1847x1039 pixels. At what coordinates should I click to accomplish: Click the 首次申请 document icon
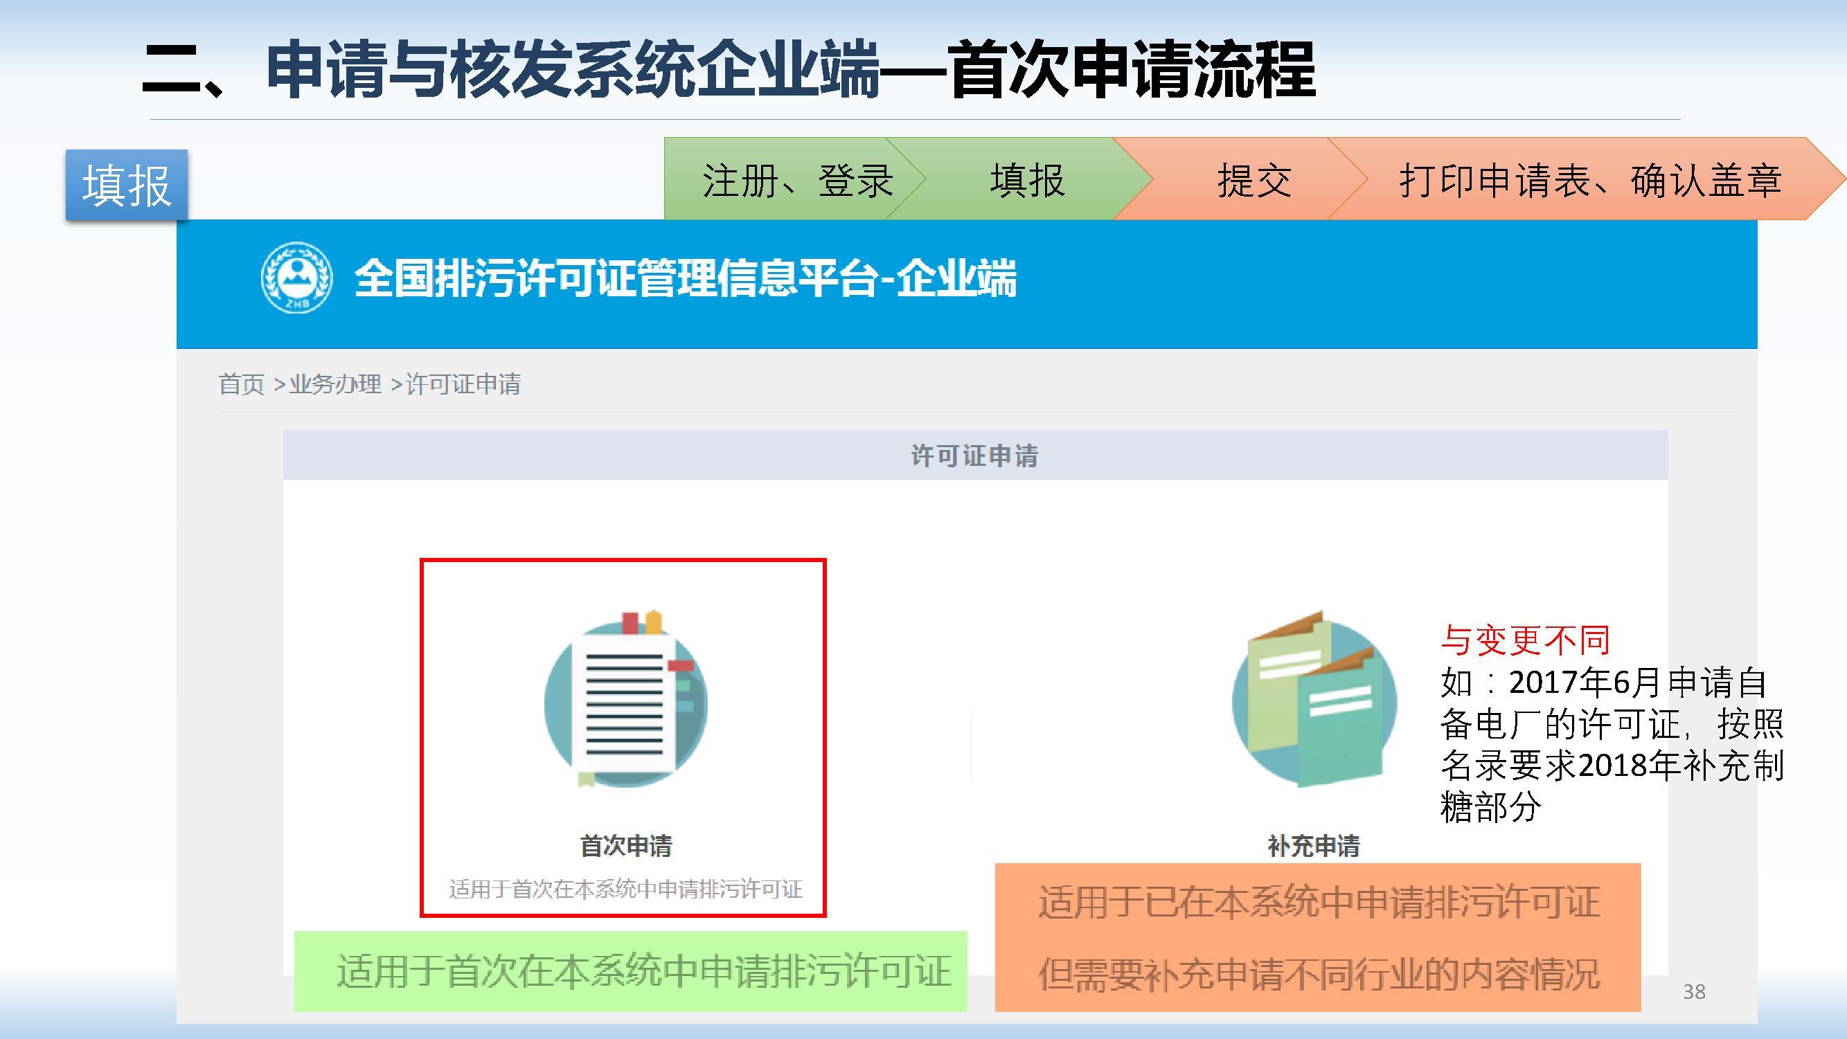(x=625, y=701)
